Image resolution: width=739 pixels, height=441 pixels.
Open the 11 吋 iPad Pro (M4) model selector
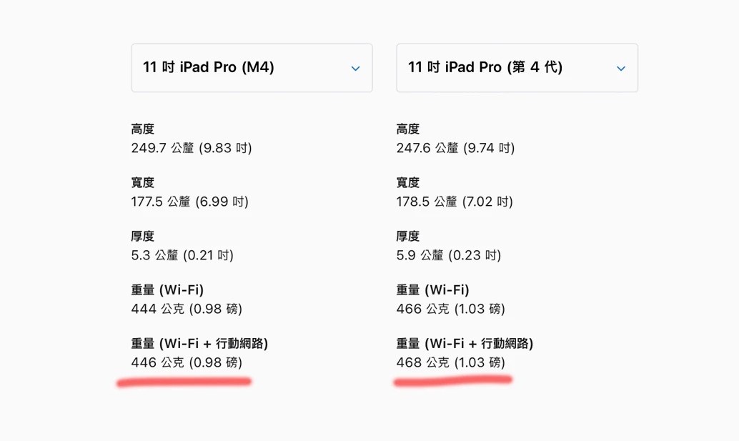click(x=252, y=68)
